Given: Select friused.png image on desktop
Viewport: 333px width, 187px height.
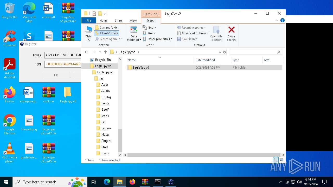Looking at the screenshot, I should [x=29, y=123].
